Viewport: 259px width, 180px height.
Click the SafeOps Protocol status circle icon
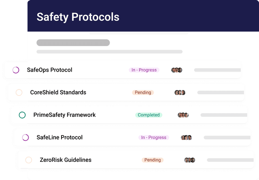[x=16, y=70]
